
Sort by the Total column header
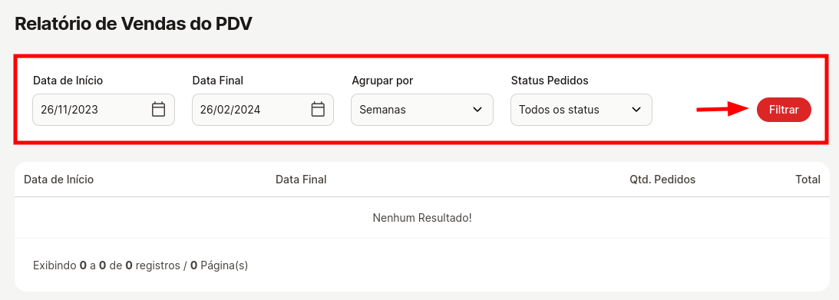click(808, 180)
